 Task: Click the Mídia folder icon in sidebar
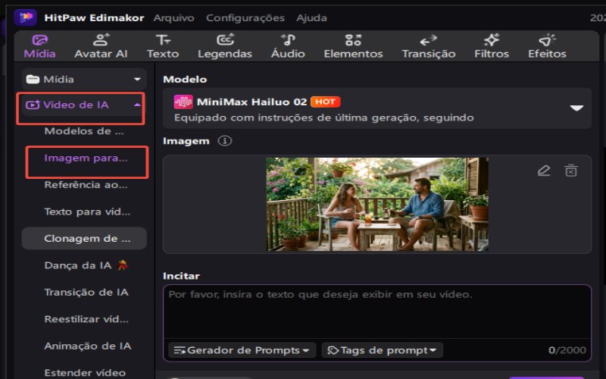point(33,80)
